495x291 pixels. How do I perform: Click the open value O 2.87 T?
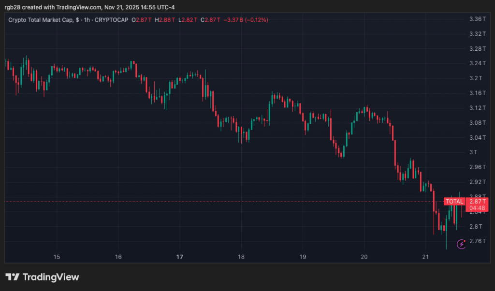[142, 20]
